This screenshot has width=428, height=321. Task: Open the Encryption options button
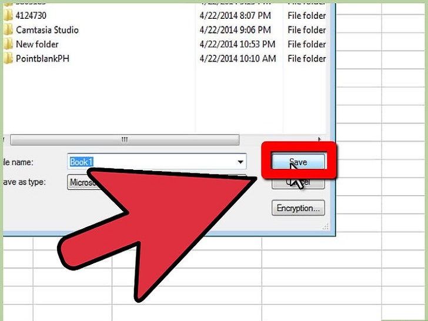click(x=298, y=208)
